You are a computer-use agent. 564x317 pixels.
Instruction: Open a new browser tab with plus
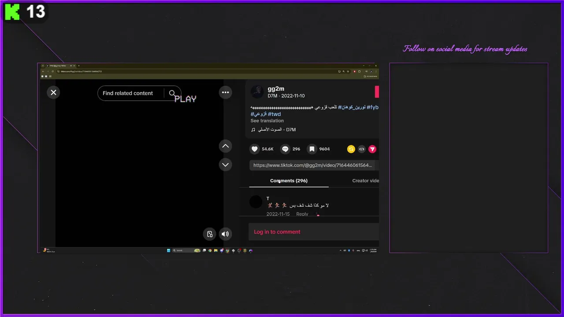tap(79, 66)
